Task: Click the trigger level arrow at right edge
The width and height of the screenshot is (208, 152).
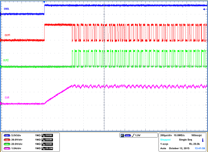Action: tap(206, 9)
